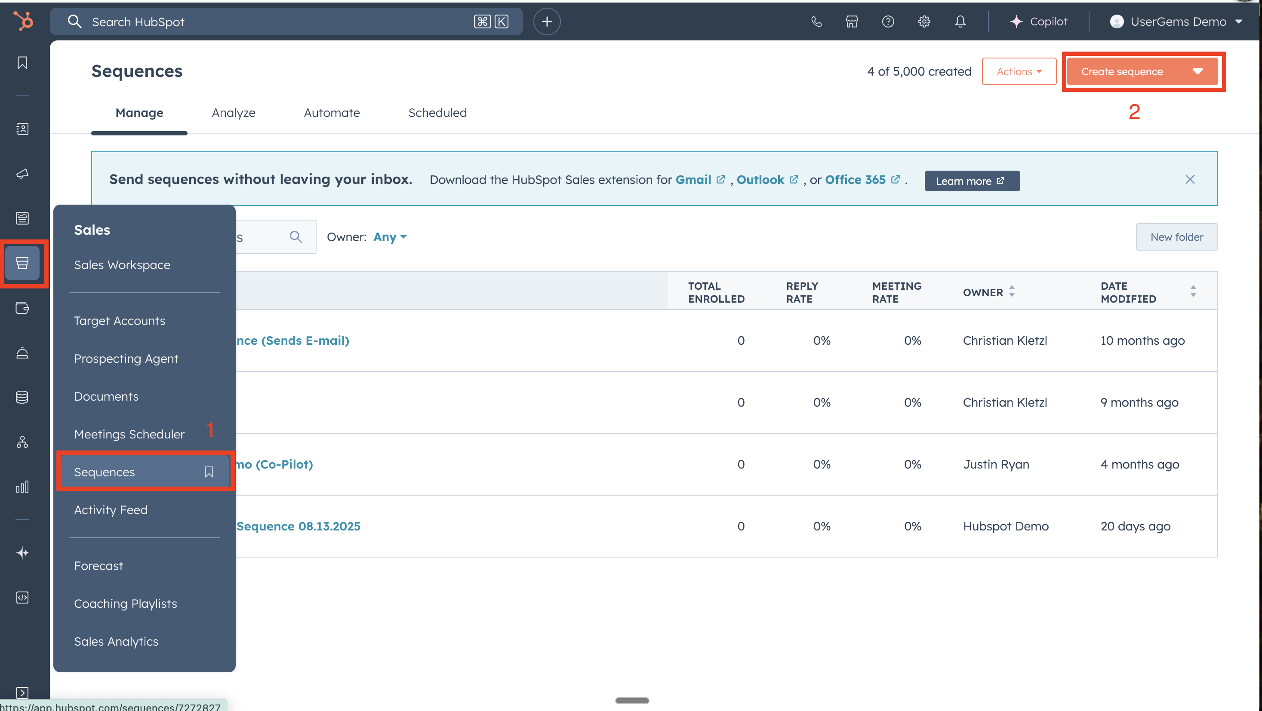Open the Marketing megaphone sidebar icon
Viewport: 1262px width, 711px height.
pos(22,173)
